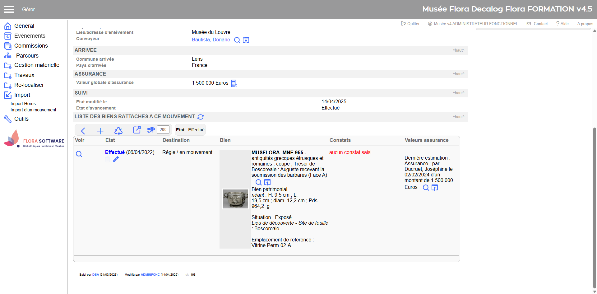Open the hamburger menu at top left
Image resolution: width=597 pixels, height=294 pixels.
[9, 9]
